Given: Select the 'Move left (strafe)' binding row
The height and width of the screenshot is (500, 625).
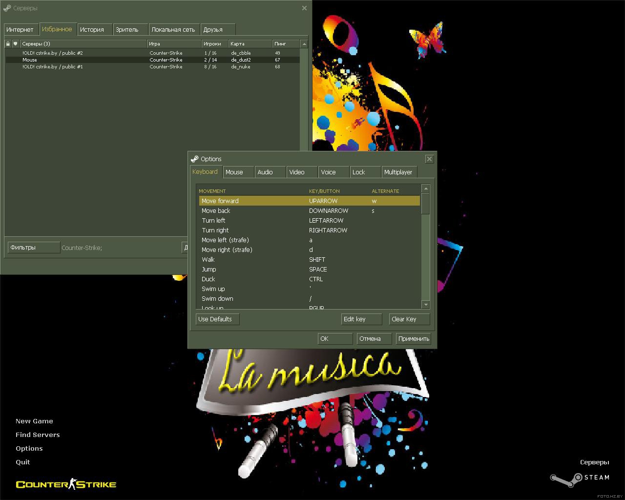Looking at the screenshot, I should click(309, 240).
